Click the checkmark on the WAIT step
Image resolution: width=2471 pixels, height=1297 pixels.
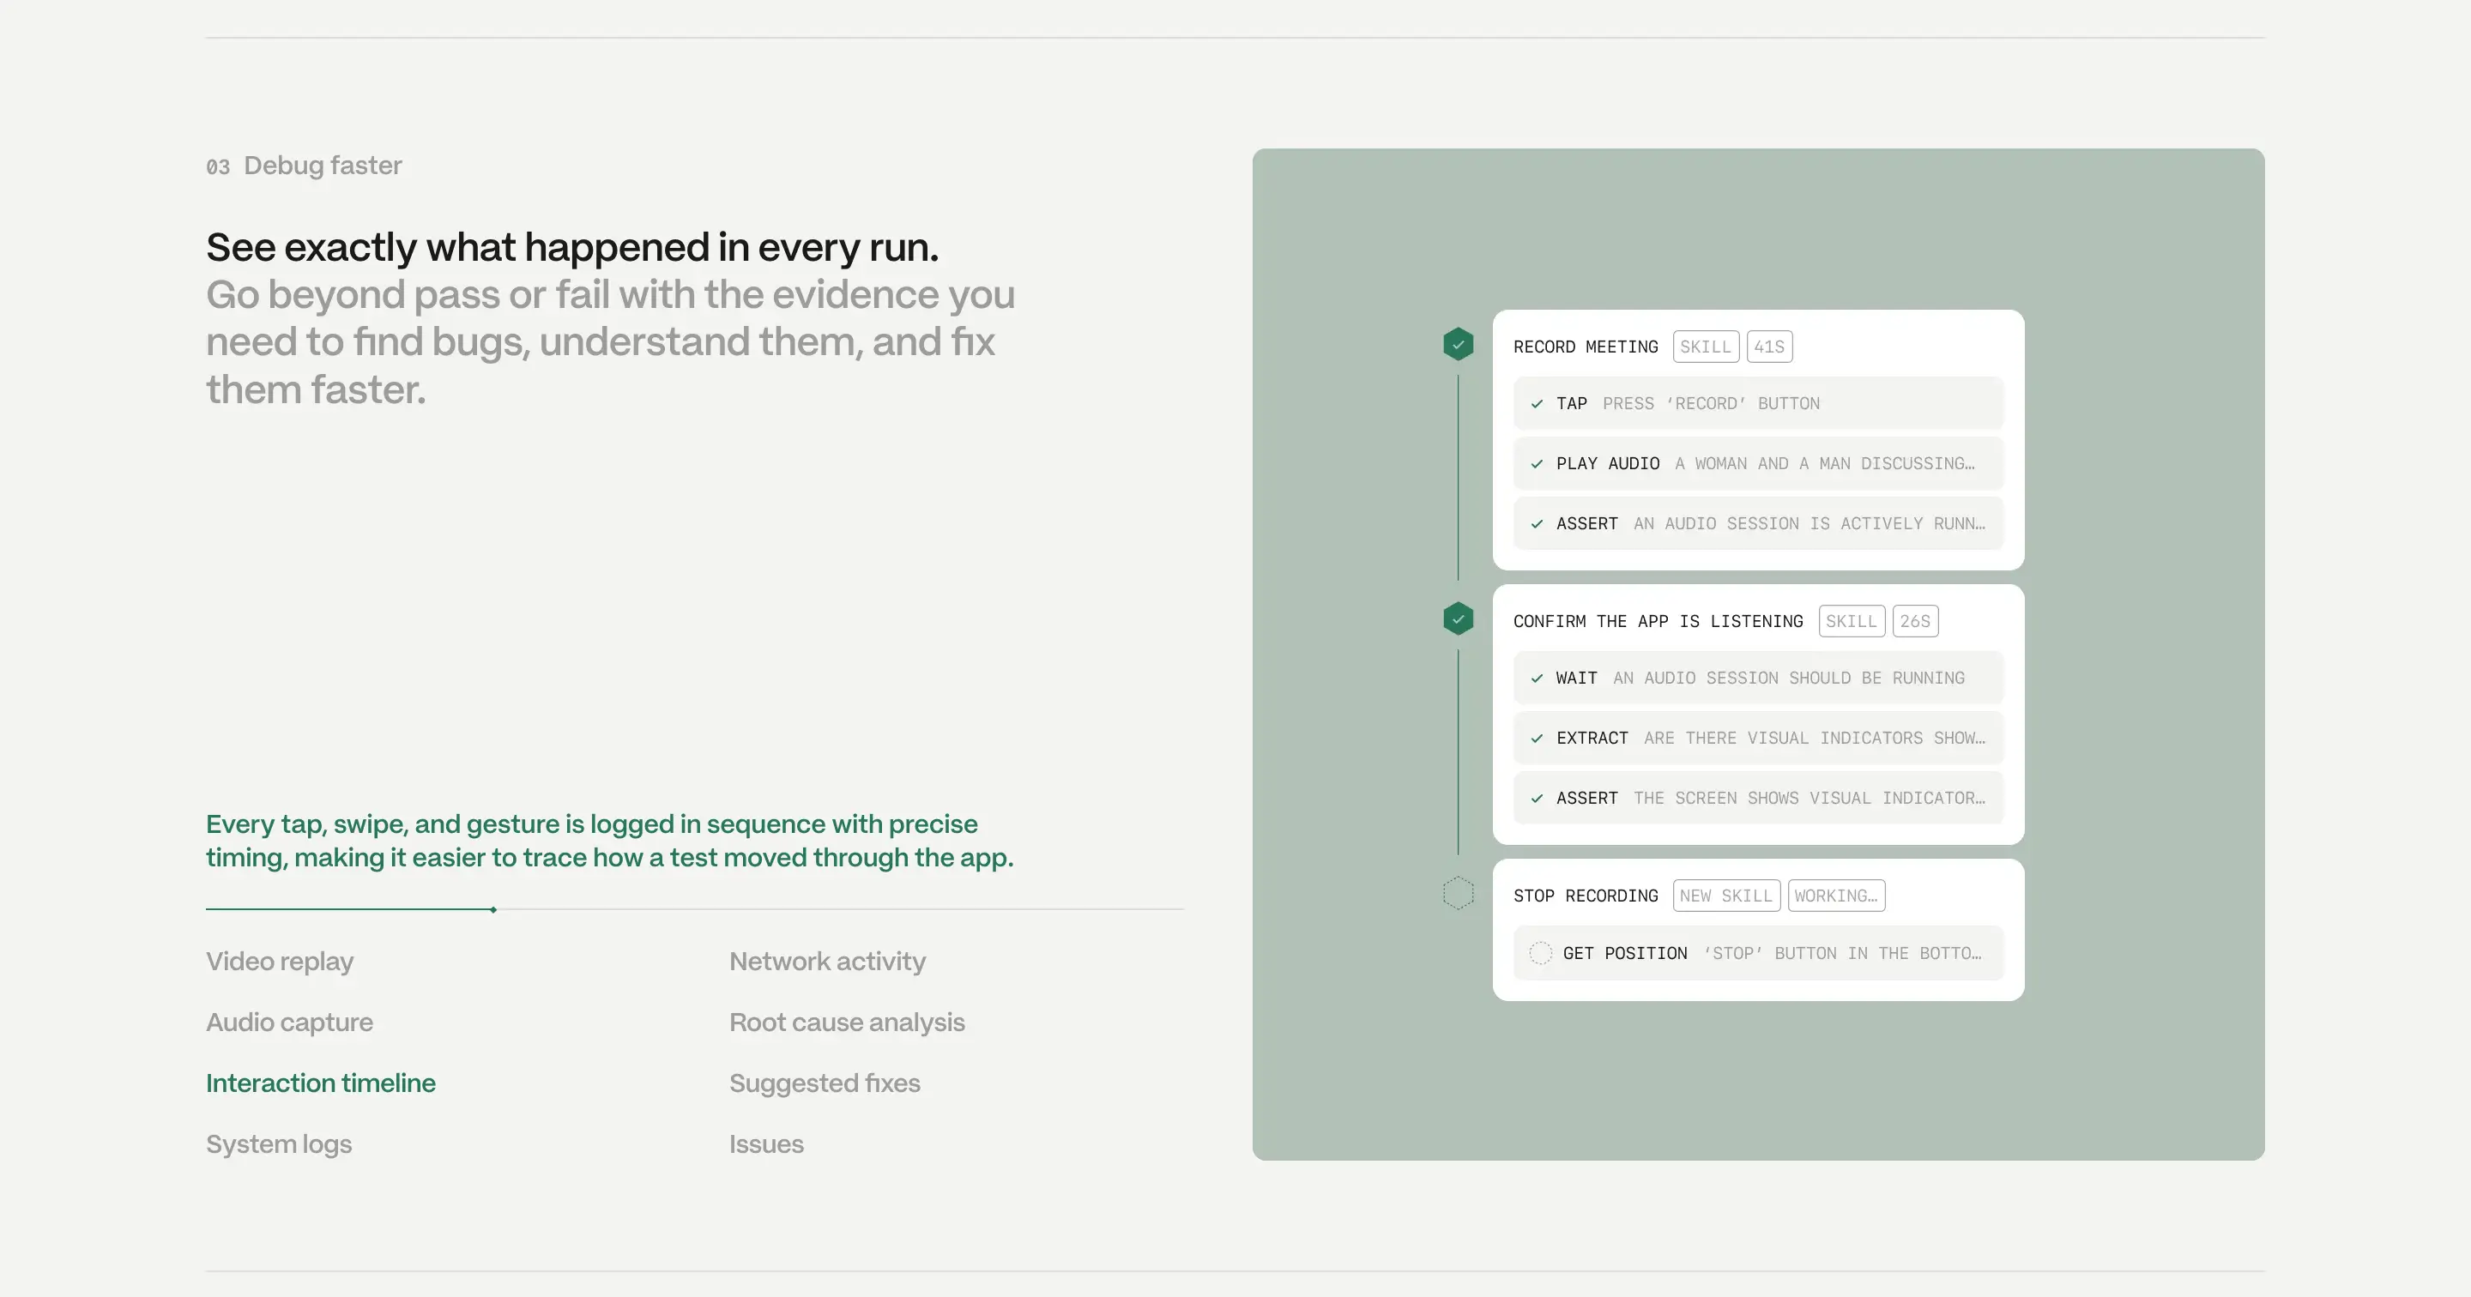[x=1537, y=679]
